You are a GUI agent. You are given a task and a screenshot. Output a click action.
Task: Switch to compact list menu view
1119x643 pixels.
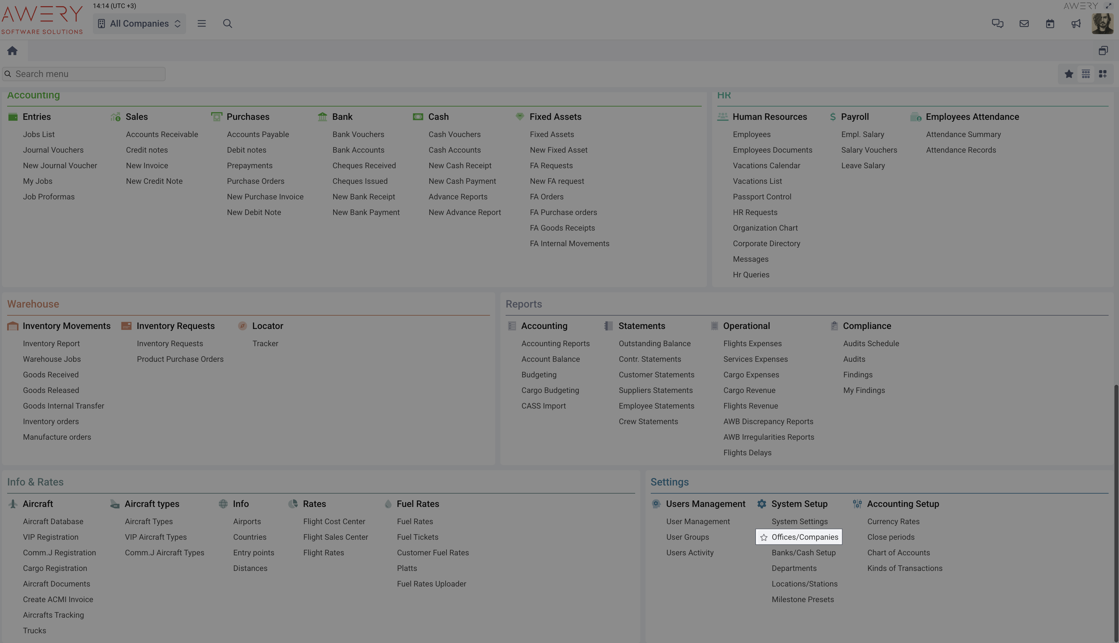[x=1086, y=74]
